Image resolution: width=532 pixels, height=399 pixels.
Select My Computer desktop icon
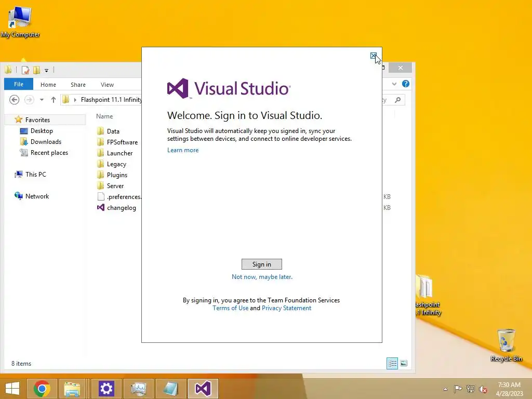[x=20, y=22]
